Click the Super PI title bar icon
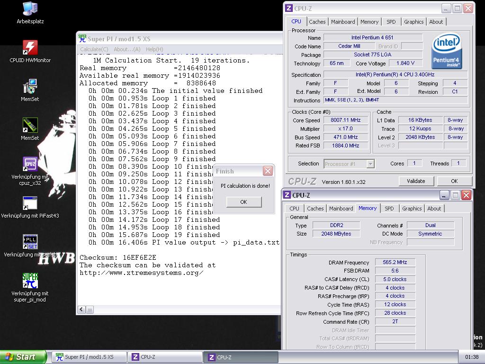The height and width of the screenshot is (364, 485). (82, 39)
